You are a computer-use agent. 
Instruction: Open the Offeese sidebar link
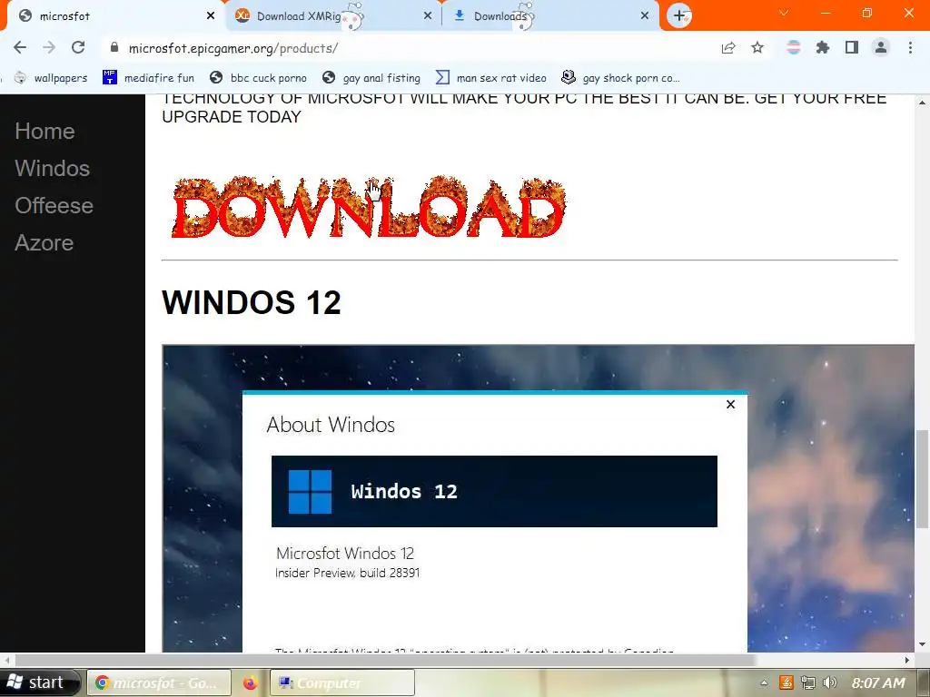(x=54, y=206)
